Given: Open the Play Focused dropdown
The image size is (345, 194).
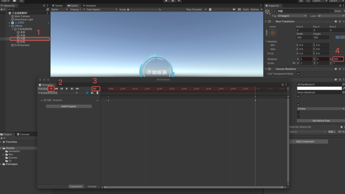Looking at the screenshot, I should coord(196,9).
